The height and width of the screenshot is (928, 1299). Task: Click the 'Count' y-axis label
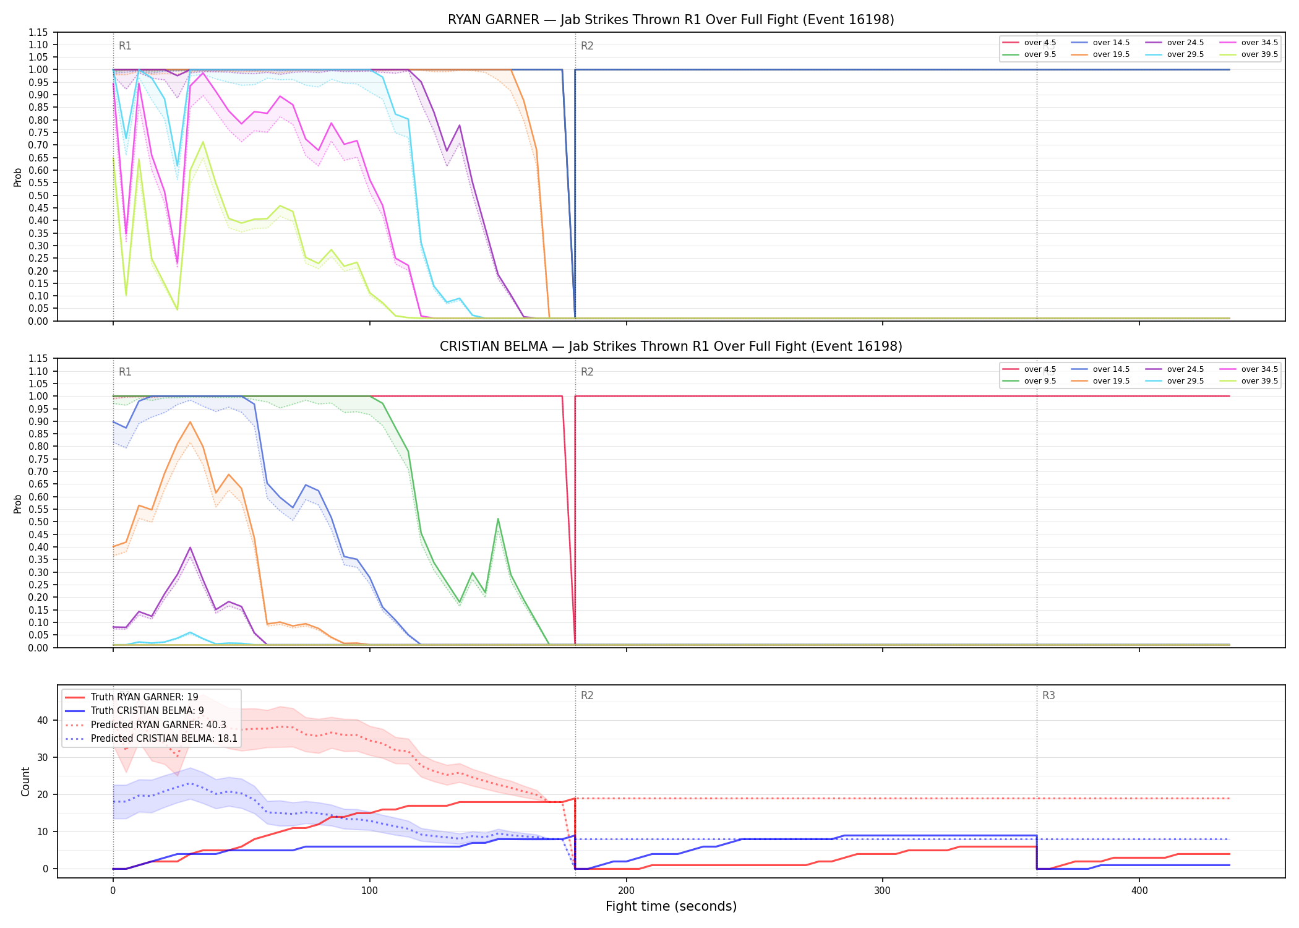(25, 781)
